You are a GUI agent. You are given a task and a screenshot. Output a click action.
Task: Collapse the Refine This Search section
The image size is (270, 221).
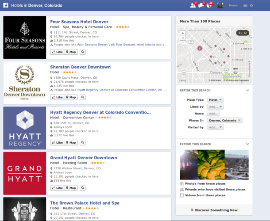pyautogui.click(x=247, y=90)
